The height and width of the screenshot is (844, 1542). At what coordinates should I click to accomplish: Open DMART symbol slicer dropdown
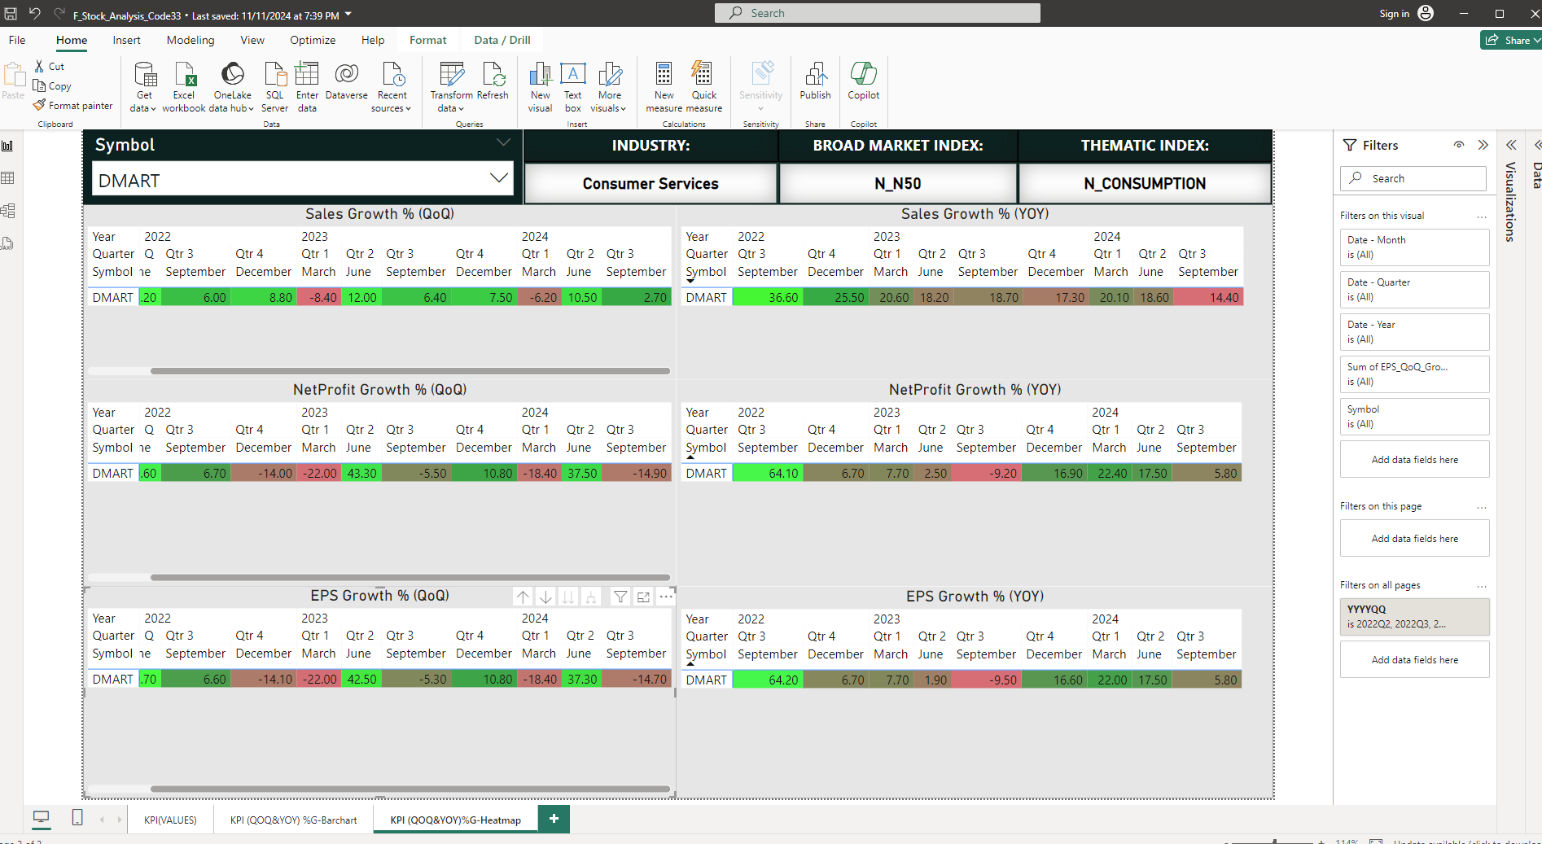tap(499, 178)
